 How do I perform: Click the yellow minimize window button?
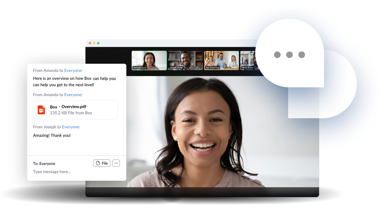[x=94, y=43]
